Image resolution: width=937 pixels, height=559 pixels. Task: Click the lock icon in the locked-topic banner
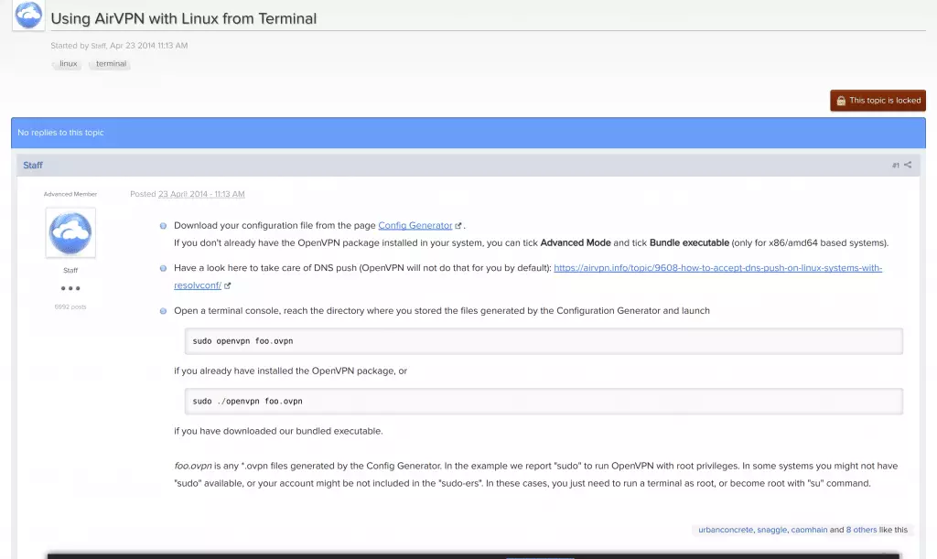tap(841, 101)
